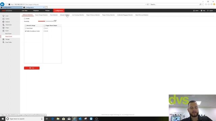
Task: Click the Road Traffic icon in sidebar
Action: [x=3, y=42]
